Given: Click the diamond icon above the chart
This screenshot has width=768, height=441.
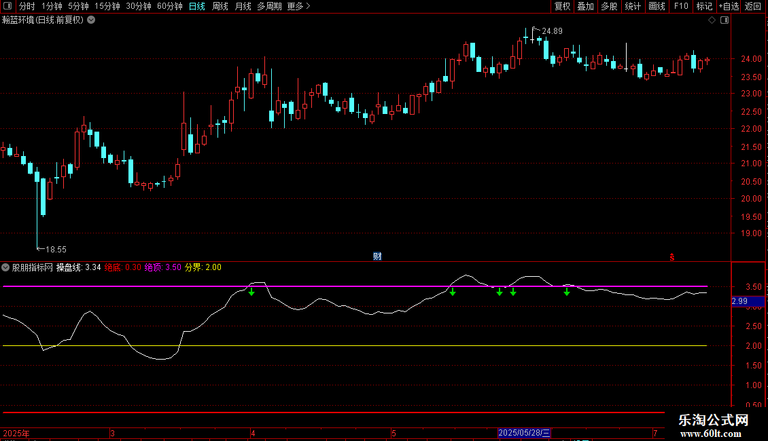Looking at the screenshot, I should pos(712,20).
